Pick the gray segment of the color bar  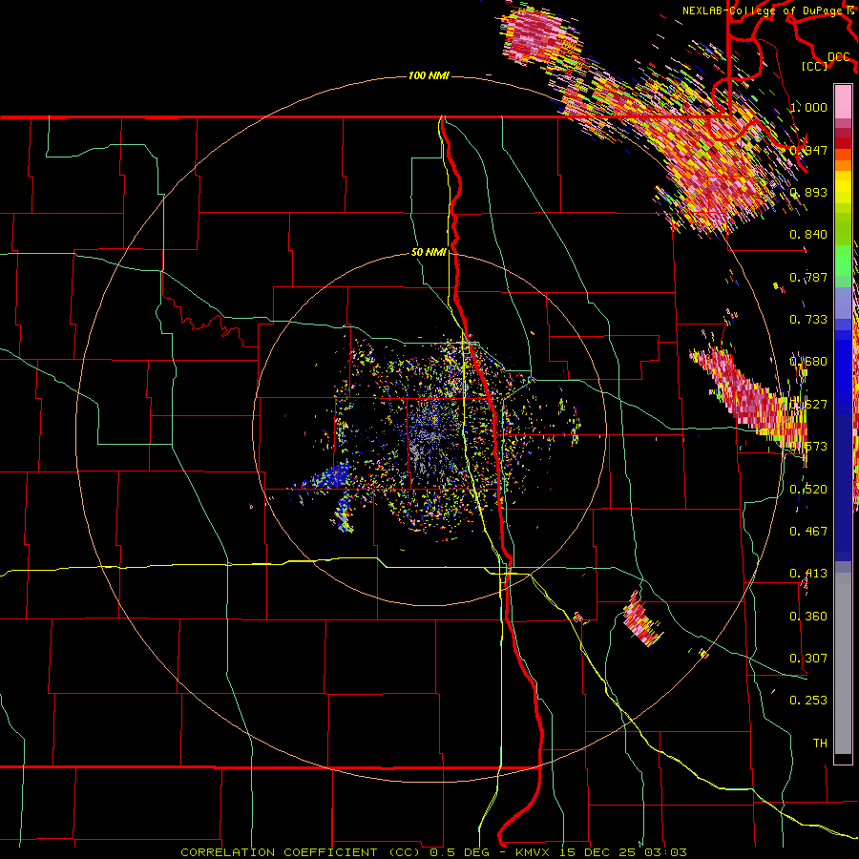pyautogui.click(x=843, y=663)
